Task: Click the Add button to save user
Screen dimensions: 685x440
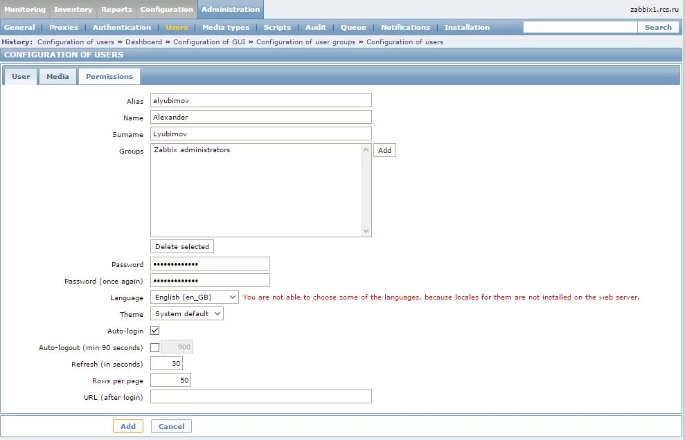Action: (x=128, y=425)
